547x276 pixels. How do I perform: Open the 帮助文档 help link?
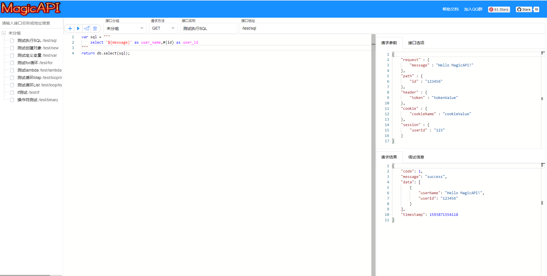tap(450, 9)
